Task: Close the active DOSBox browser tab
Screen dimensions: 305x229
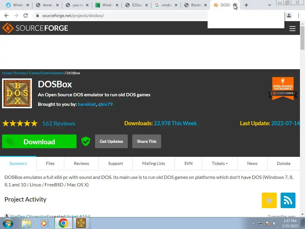Action: 235,5
